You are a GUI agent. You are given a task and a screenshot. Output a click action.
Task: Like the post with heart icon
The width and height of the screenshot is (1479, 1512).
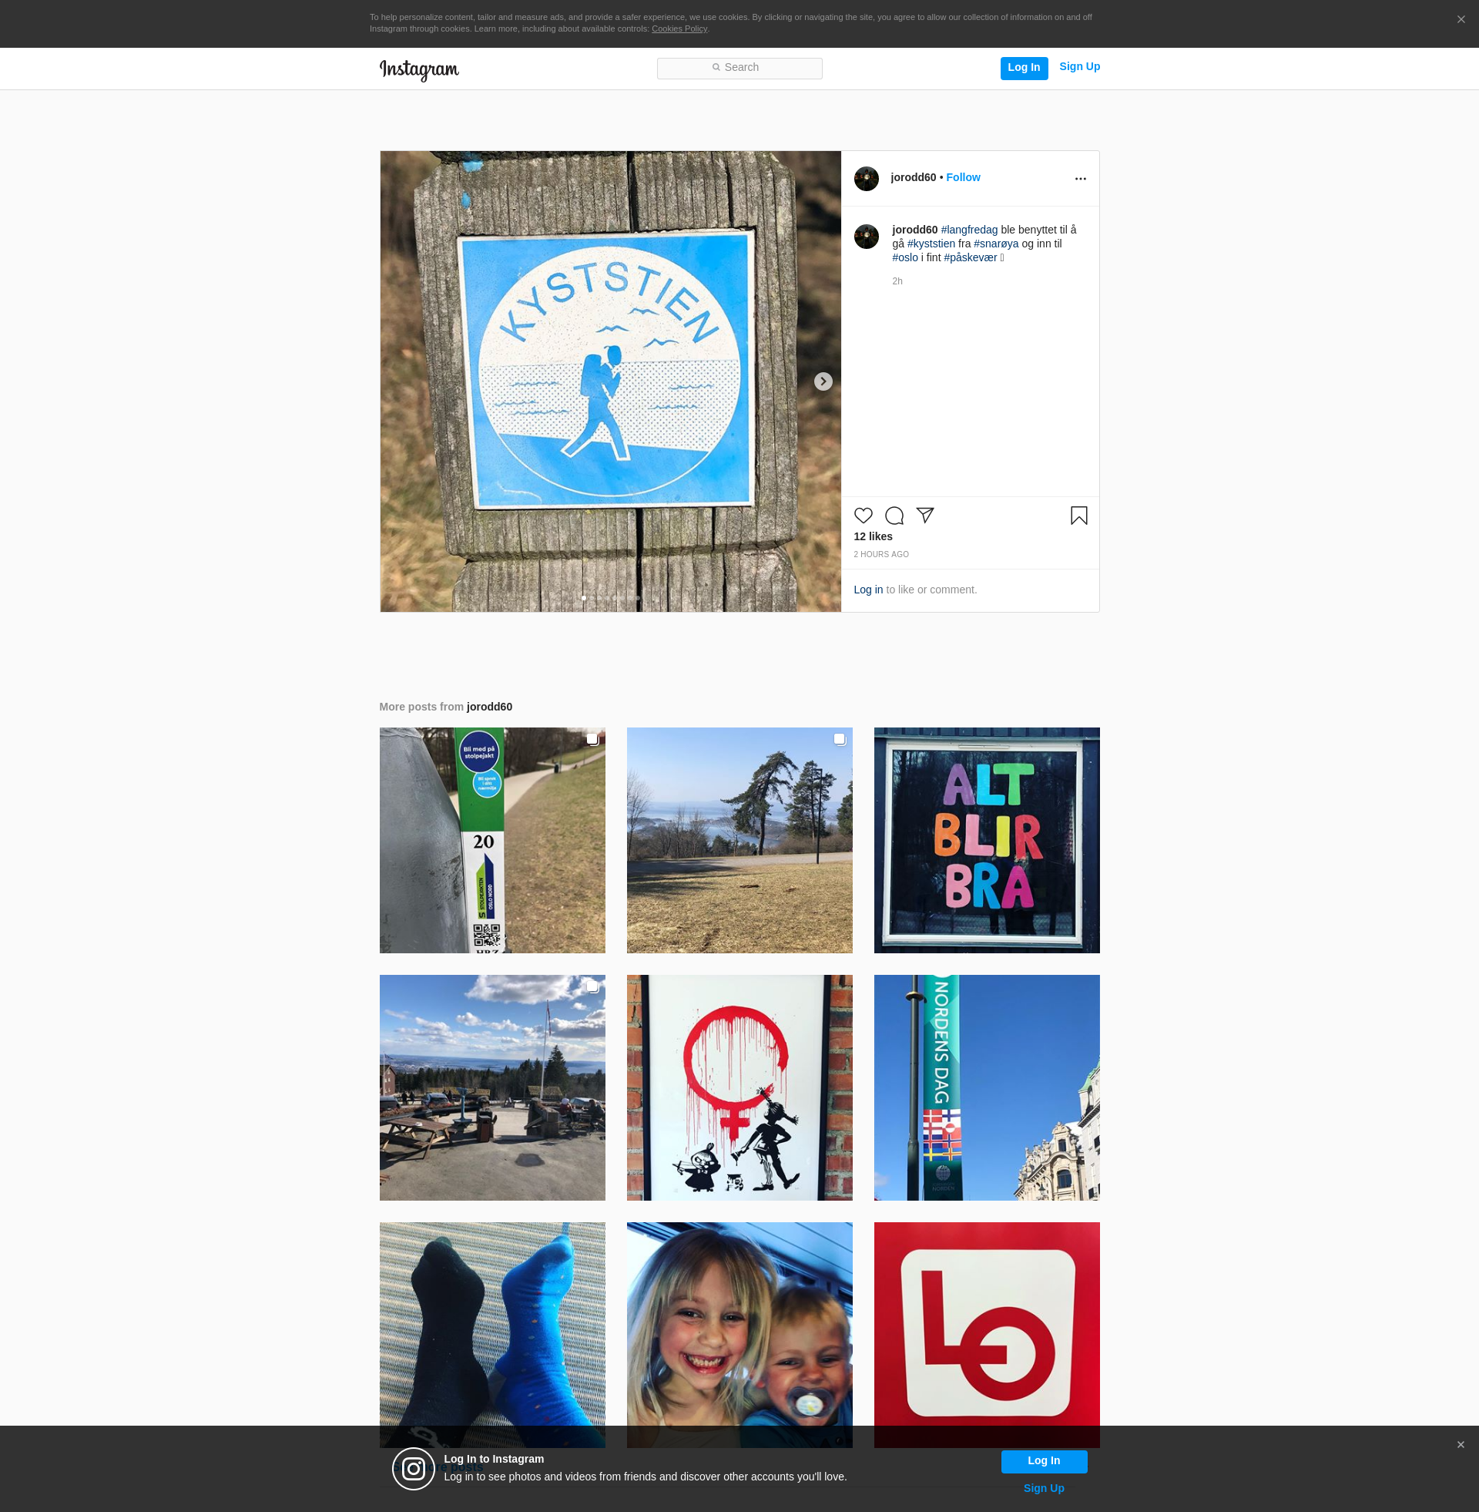[863, 516]
